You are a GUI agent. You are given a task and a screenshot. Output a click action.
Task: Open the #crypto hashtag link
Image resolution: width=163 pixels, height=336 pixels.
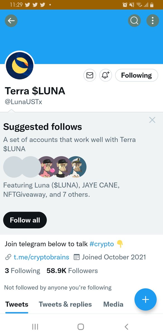pos(102,244)
